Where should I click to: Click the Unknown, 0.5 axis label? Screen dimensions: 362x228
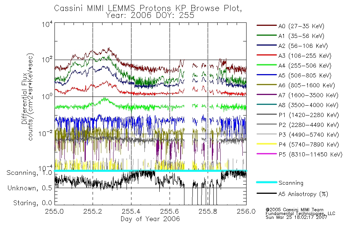[30, 188]
